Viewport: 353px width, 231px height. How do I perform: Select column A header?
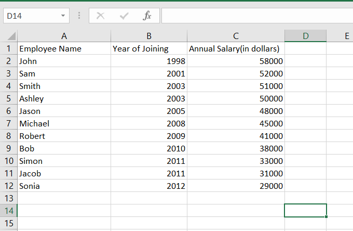tap(64, 36)
